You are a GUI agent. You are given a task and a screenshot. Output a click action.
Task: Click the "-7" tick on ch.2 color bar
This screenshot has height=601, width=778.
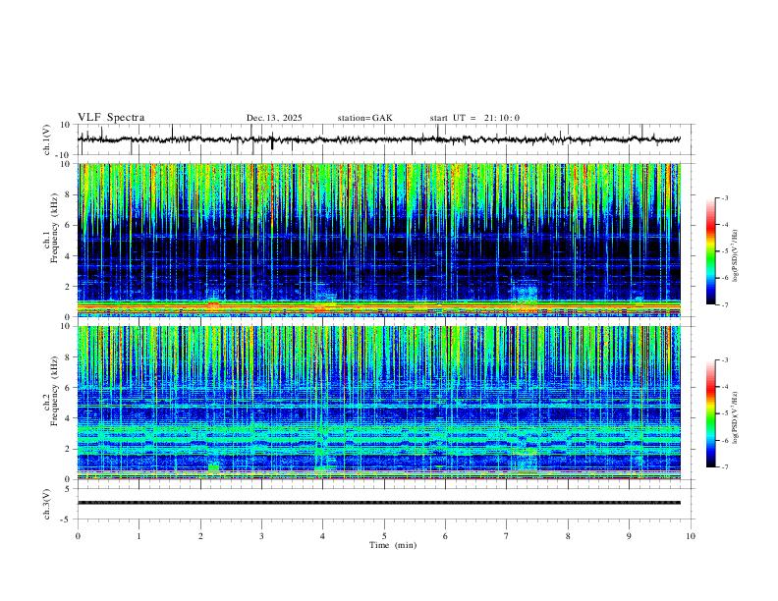pos(724,467)
